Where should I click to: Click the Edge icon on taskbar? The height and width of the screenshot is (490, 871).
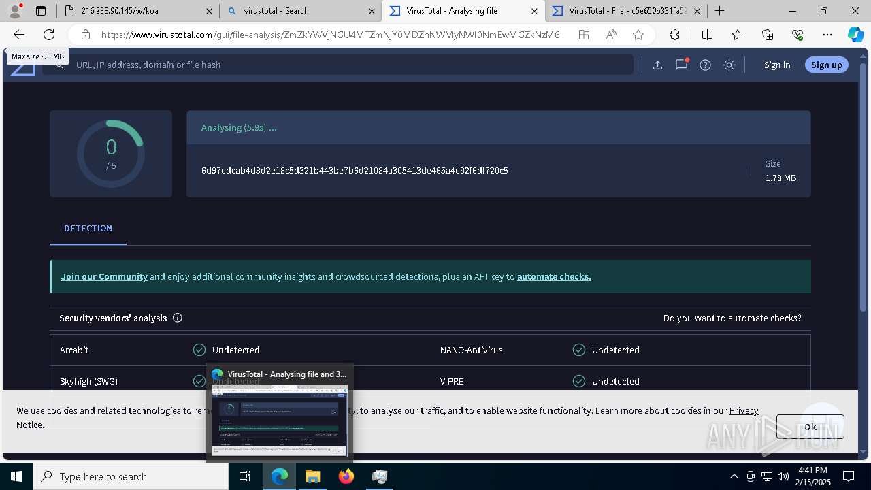coord(280,476)
